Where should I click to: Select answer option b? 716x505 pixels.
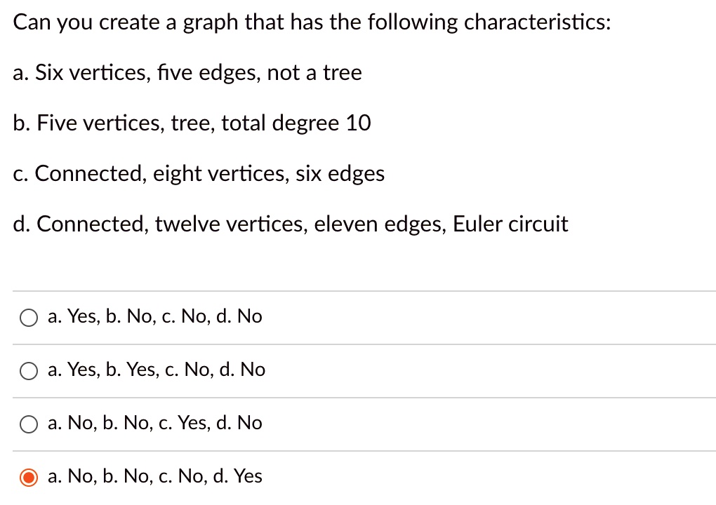pyautogui.click(x=28, y=370)
